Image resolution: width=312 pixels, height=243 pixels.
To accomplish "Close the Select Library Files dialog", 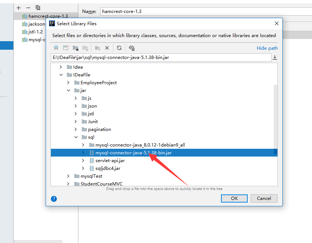I will (x=277, y=23).
